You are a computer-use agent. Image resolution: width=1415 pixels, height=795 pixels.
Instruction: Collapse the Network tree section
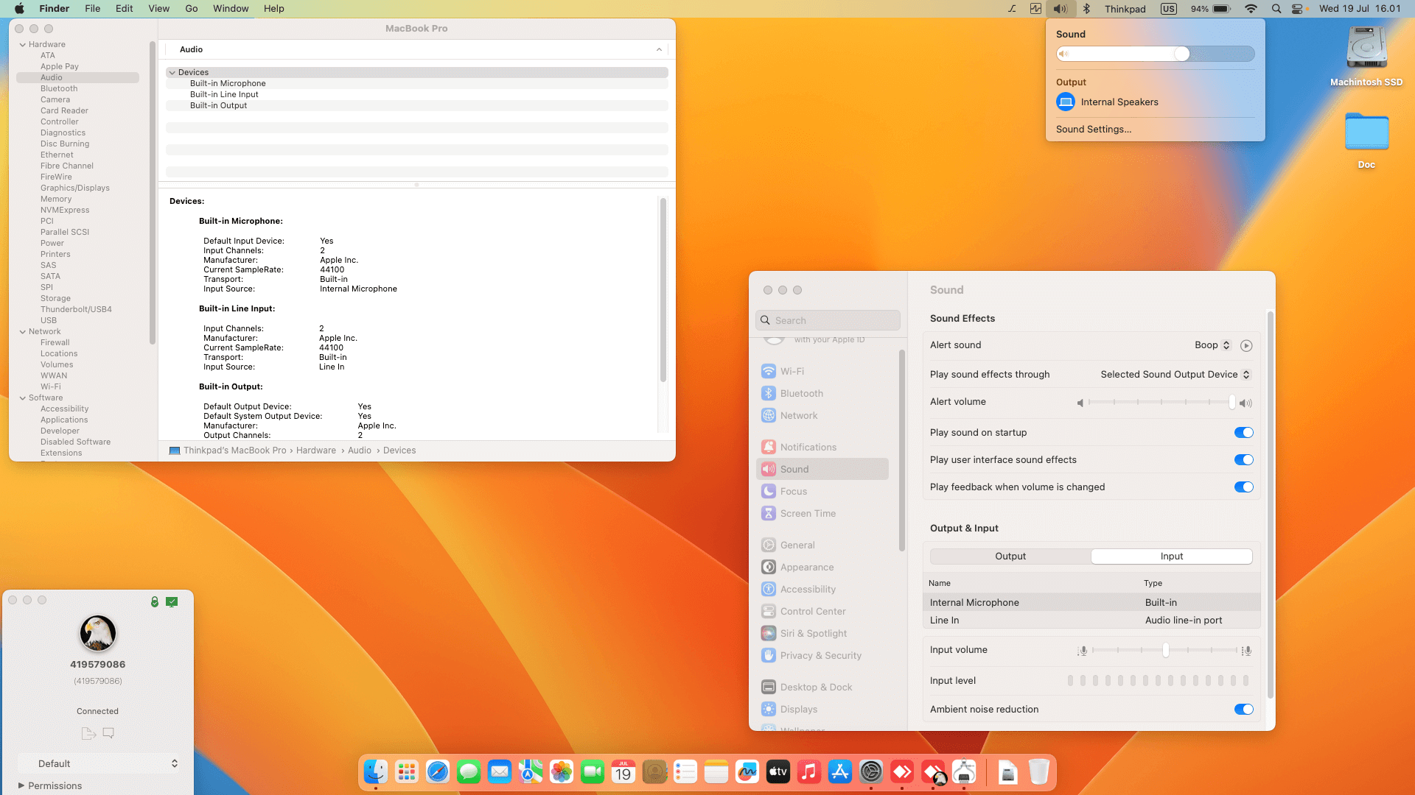23,332
